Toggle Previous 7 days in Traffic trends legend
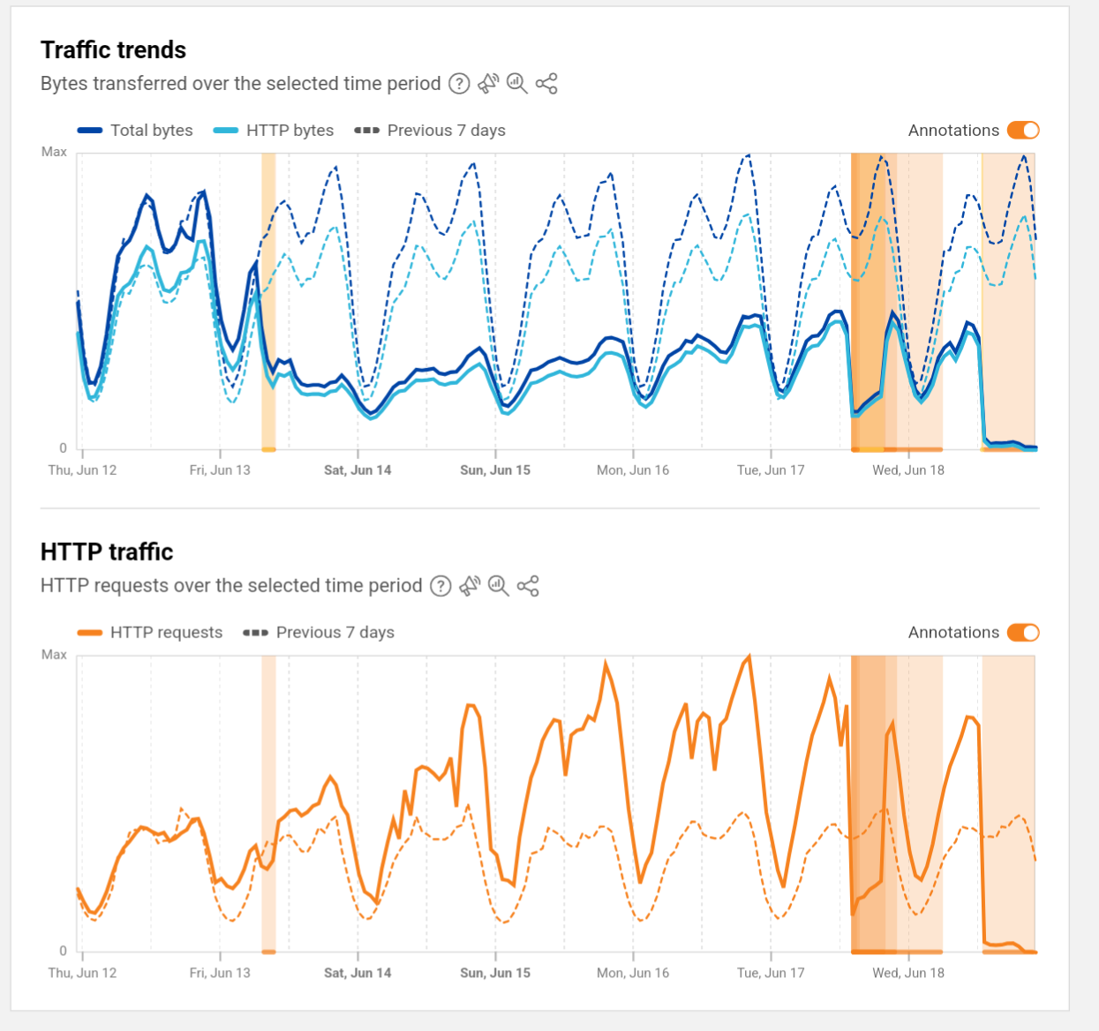The width and height of the screenshot is (1099, 1031). 430,131
